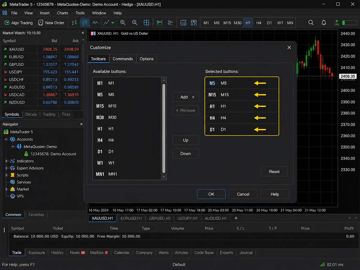360x270 pixels.
Task: Expand the Expert Advisors tree node
Action: tap(6, 168)
